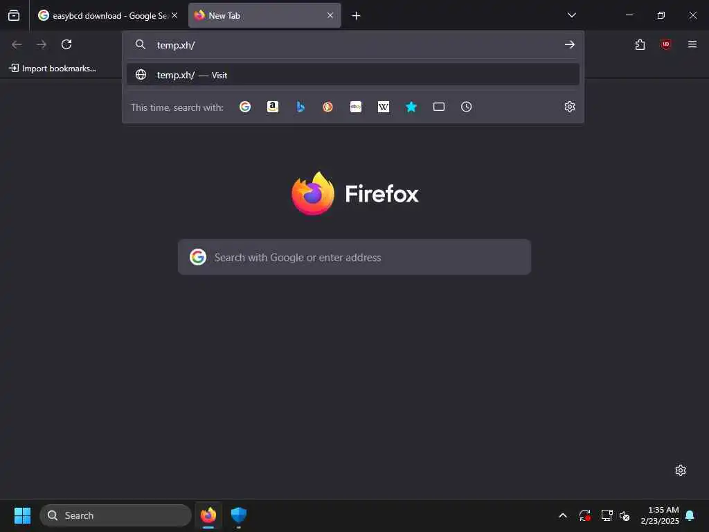Switch to easybcd download Google Search tab

107,15
